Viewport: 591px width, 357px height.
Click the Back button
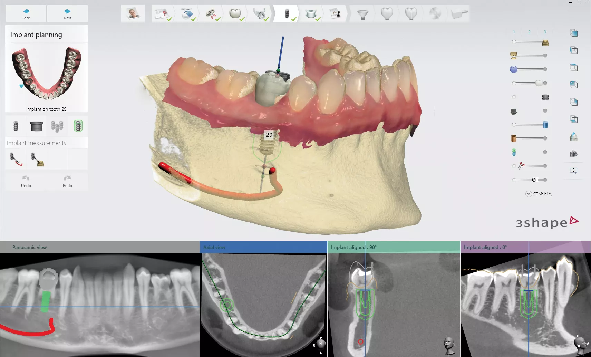click(x=26, y=14)
